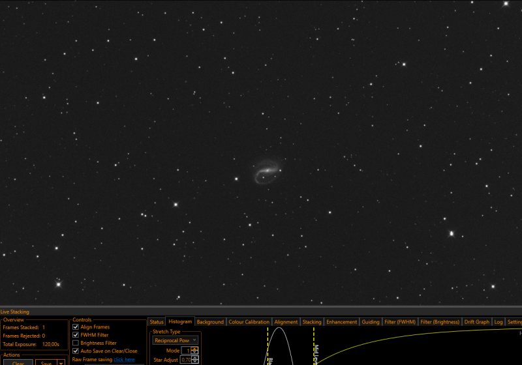
Task: Switch to the Log tab
Action: point(499,322)
